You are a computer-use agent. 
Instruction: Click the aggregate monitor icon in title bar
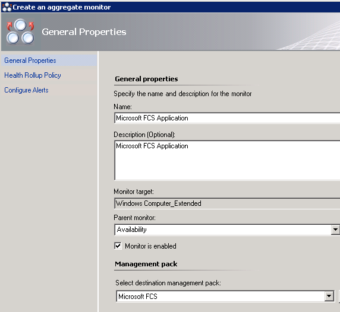tap(7, 7)
